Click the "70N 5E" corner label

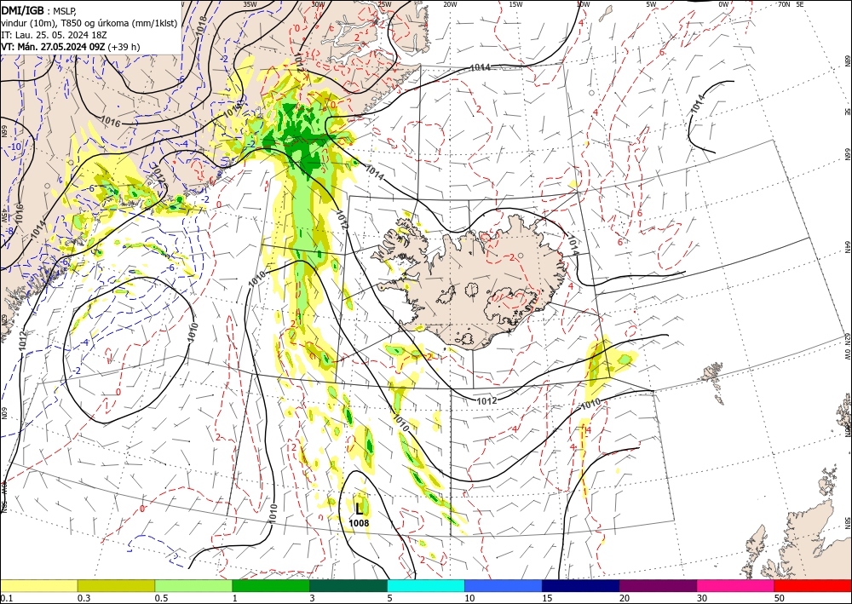(792, 4)
